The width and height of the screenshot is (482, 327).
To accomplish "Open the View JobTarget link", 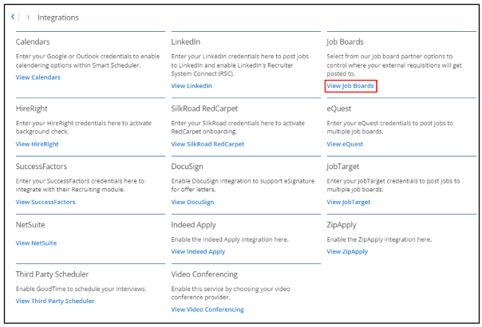I will 349,203.
